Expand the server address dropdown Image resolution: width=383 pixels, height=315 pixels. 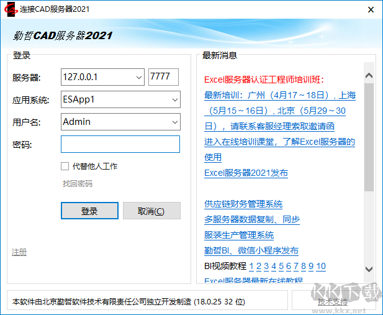(139, 77)
